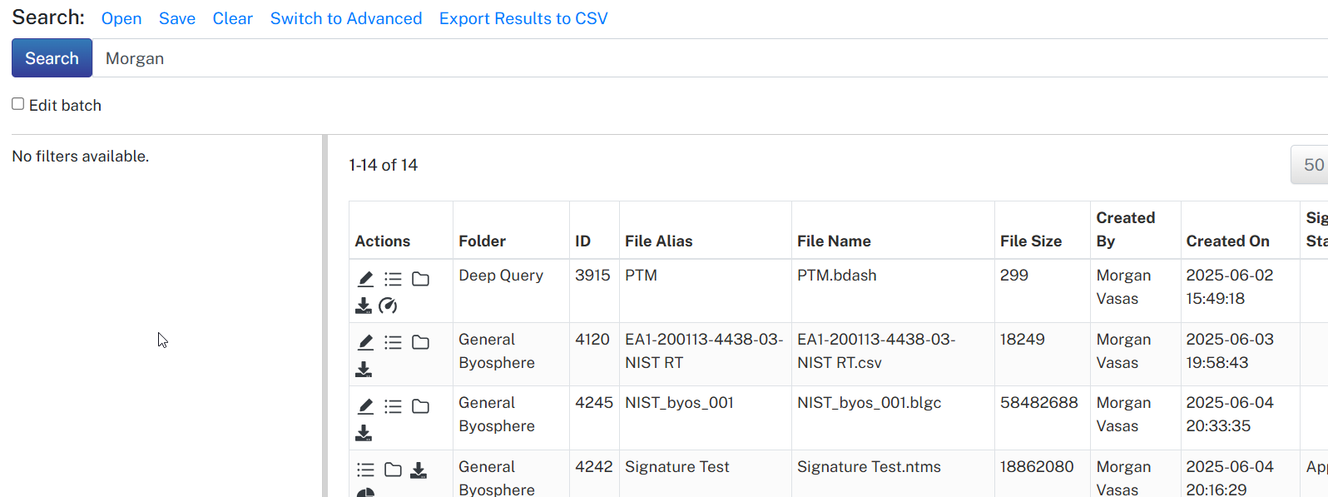1328x497 pixels.
Task: Click the pie chart icon in Signature Test row
Action: (365, 493)
